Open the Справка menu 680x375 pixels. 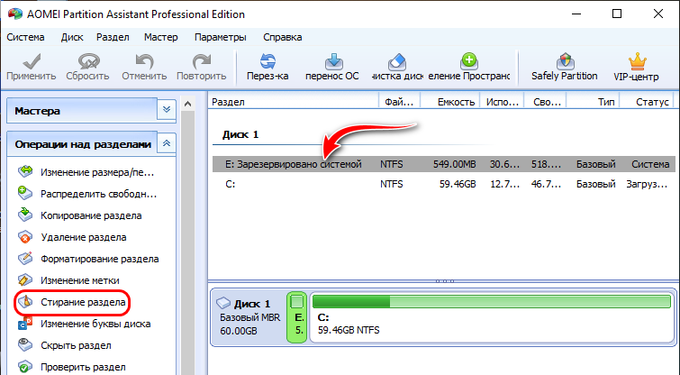[x=282, y=37]
